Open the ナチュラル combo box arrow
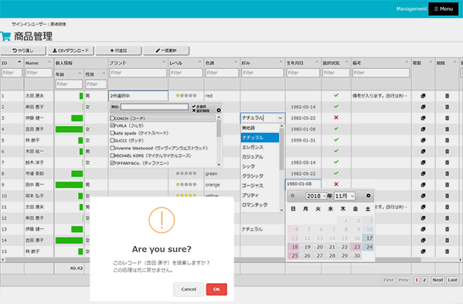This screenshot has height=304, width=463. point(280,118)
